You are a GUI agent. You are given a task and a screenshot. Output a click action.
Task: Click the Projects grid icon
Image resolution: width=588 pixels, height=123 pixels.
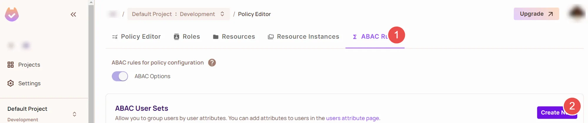(11, 65)
